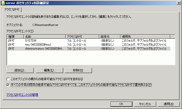Select the Administrators permission entry
This screenshot has width=182, height=109.
point(89,49)
